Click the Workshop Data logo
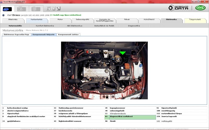 tap(179, 8)
